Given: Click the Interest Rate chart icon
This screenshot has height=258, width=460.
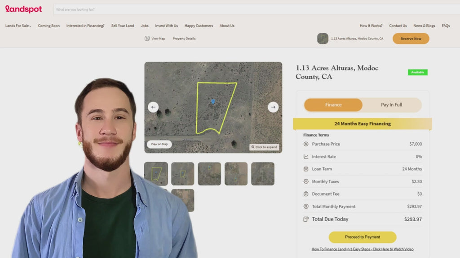Looking at the screenshot, I should coord(306,157).
